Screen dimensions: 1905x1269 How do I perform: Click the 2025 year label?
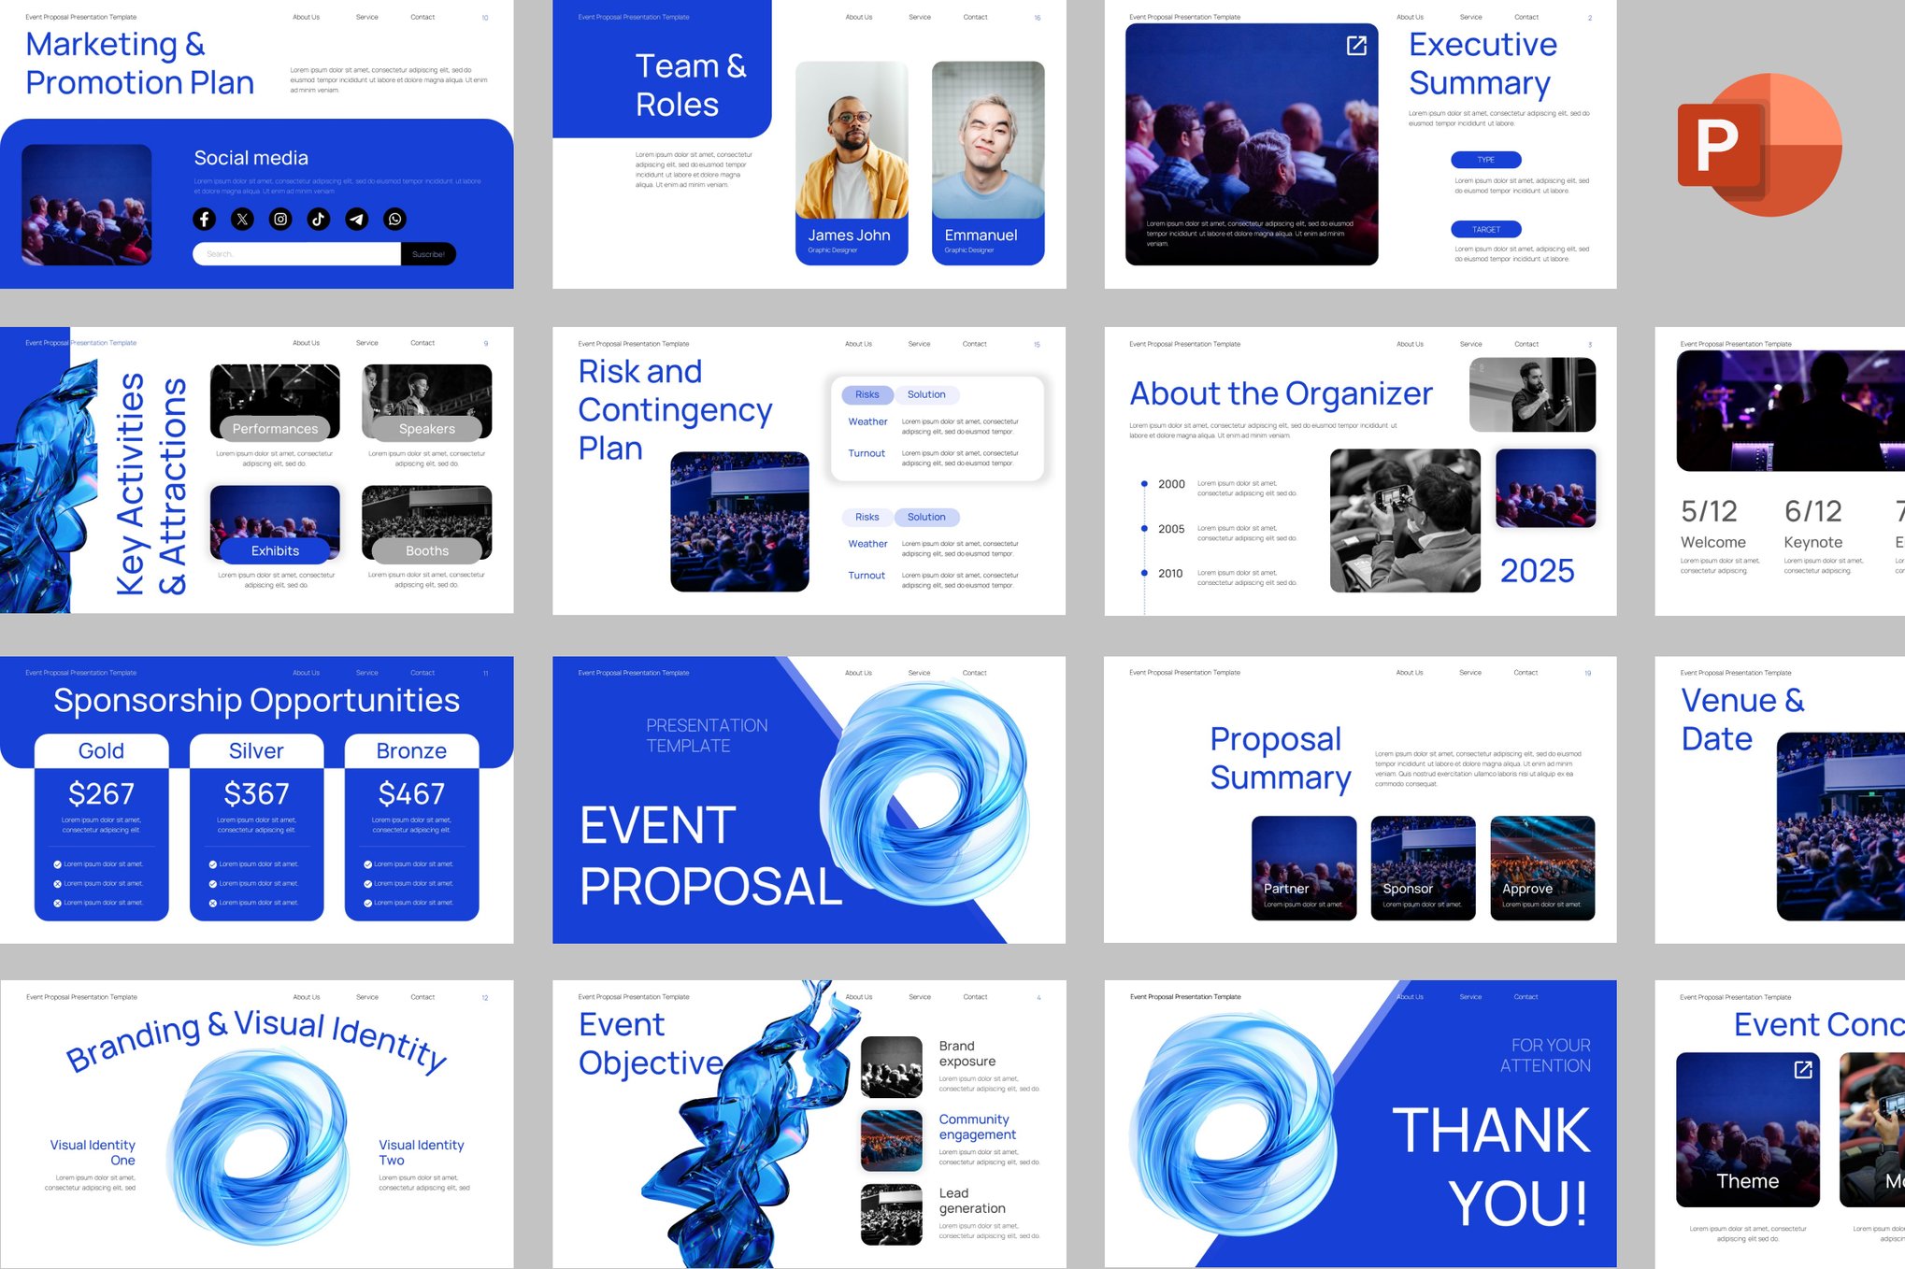1538,571
